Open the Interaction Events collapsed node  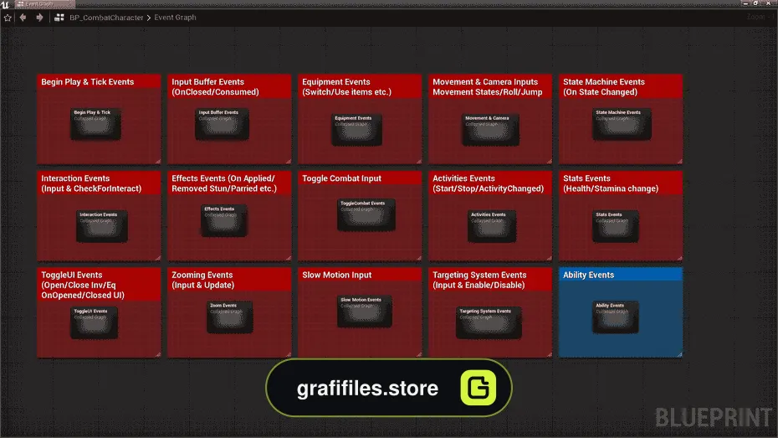pyautogui.click(x=102, y=226)
